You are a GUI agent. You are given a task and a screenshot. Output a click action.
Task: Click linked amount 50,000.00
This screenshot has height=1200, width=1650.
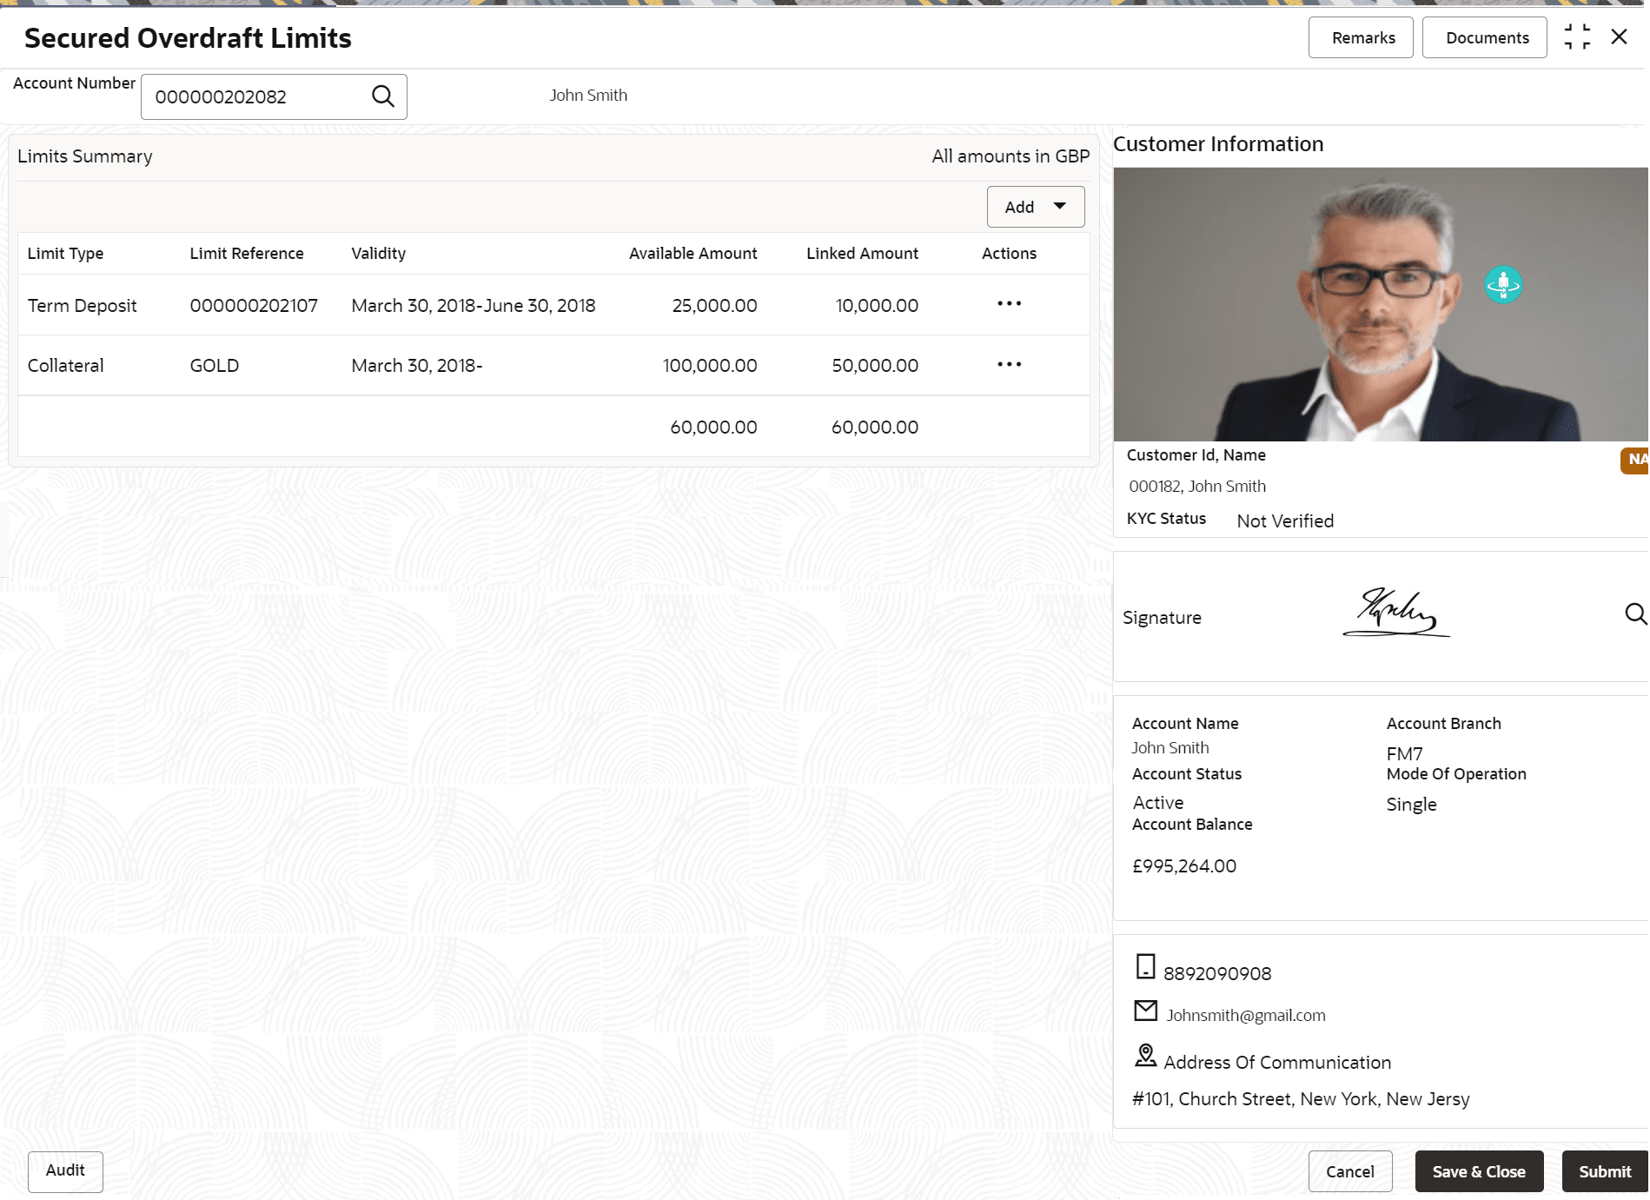point(875,366)
